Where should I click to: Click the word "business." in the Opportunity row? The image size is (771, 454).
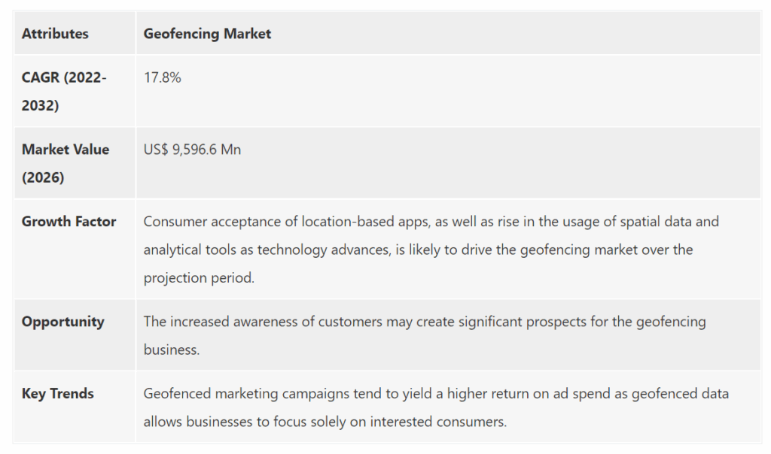[x=172, y=350]
